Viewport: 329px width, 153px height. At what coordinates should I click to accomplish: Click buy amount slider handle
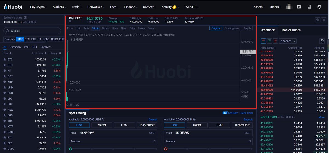[70, 149]
